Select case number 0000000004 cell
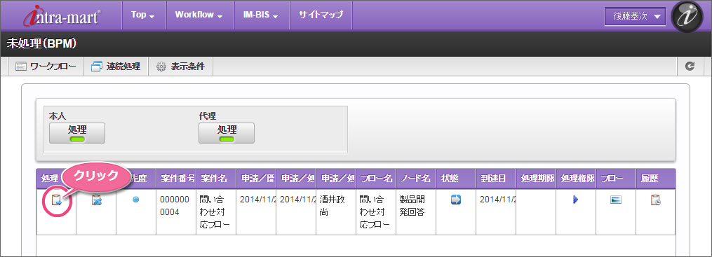This screenshot has height=257, width=712. [176, 211]
